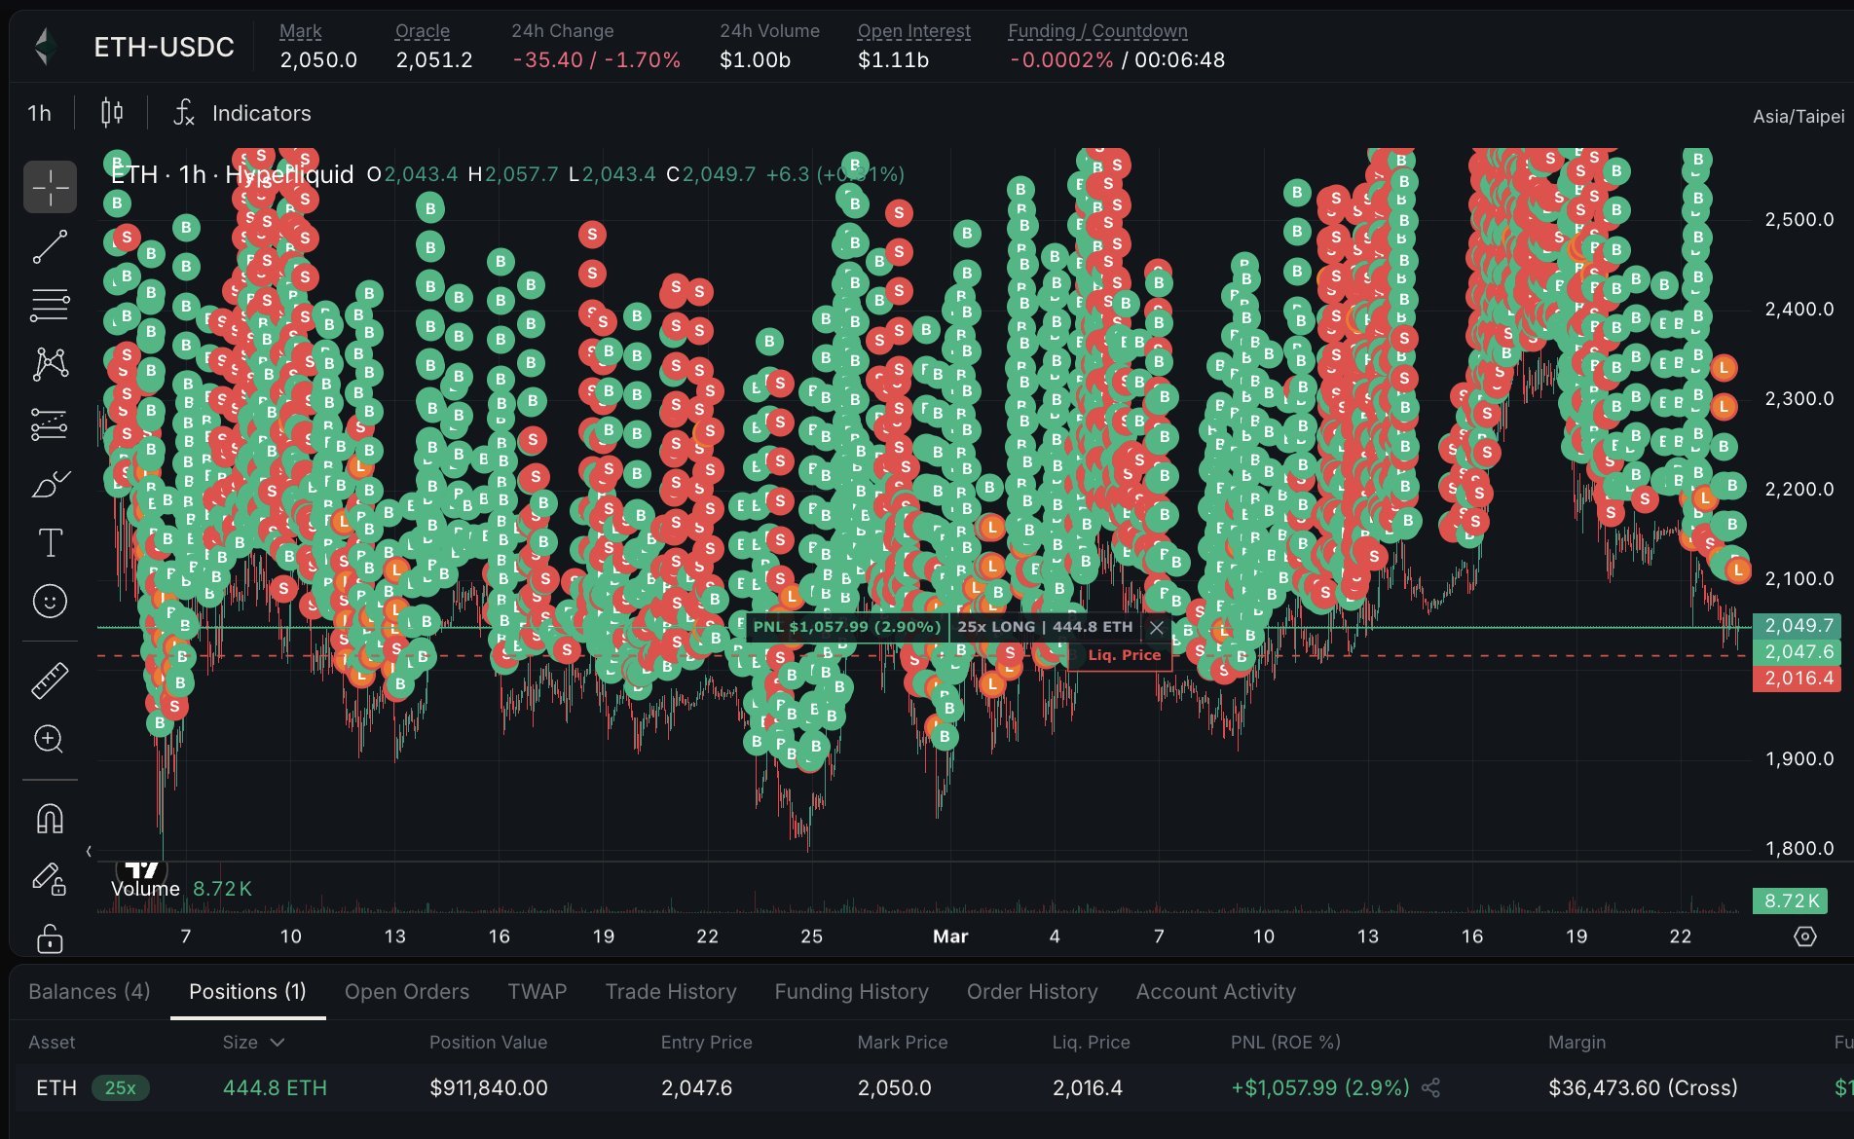Open the Trade History tab
This screenshot has width=1854, height=1139.
click(x=670, y=991)
